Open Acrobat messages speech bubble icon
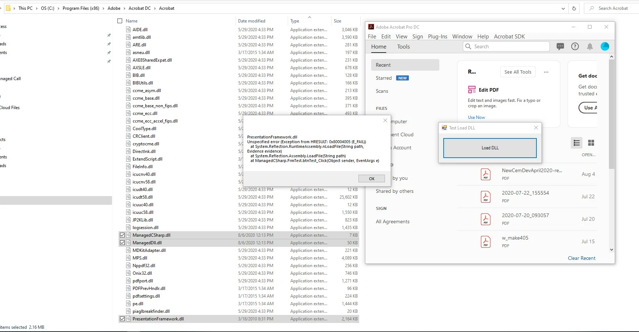This screenshot has width=639, height=332. [x=560, y=46]
